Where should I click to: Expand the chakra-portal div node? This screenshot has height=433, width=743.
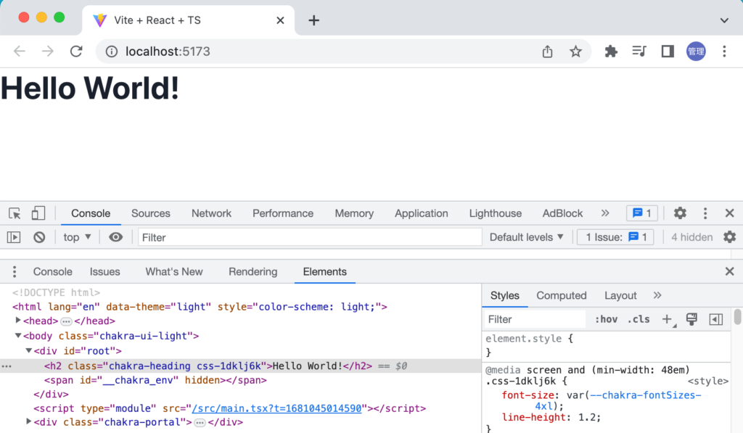coord(29,421)
